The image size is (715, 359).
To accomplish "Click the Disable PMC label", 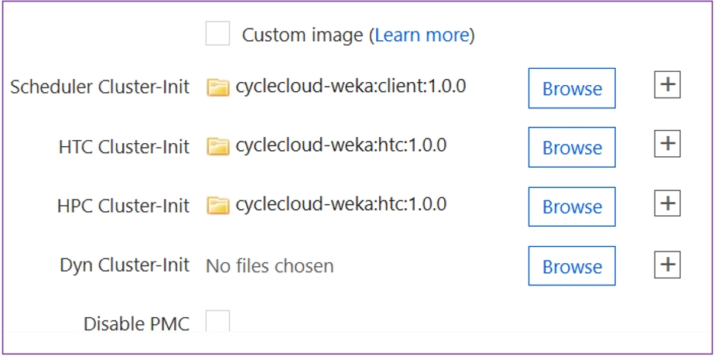I will 136,324.
